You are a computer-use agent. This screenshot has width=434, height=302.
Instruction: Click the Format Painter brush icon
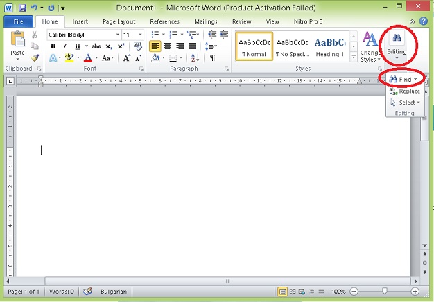[35, 58]
